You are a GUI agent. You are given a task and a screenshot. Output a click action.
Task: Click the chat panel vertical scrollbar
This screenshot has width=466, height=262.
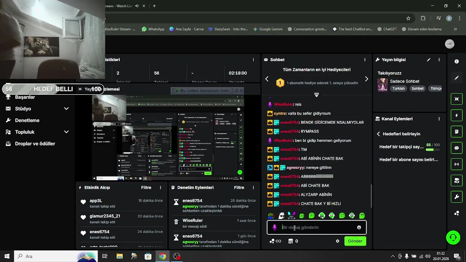(x=371, y=196)
